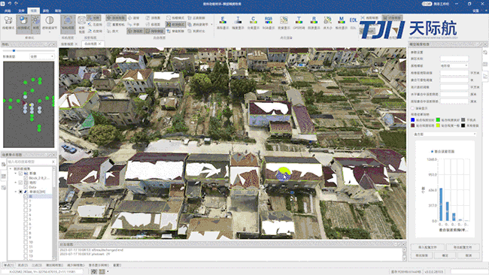Tick the checkbox for item 5 in tree
This screenshot has width=489, height=275.
pos(26,219)
